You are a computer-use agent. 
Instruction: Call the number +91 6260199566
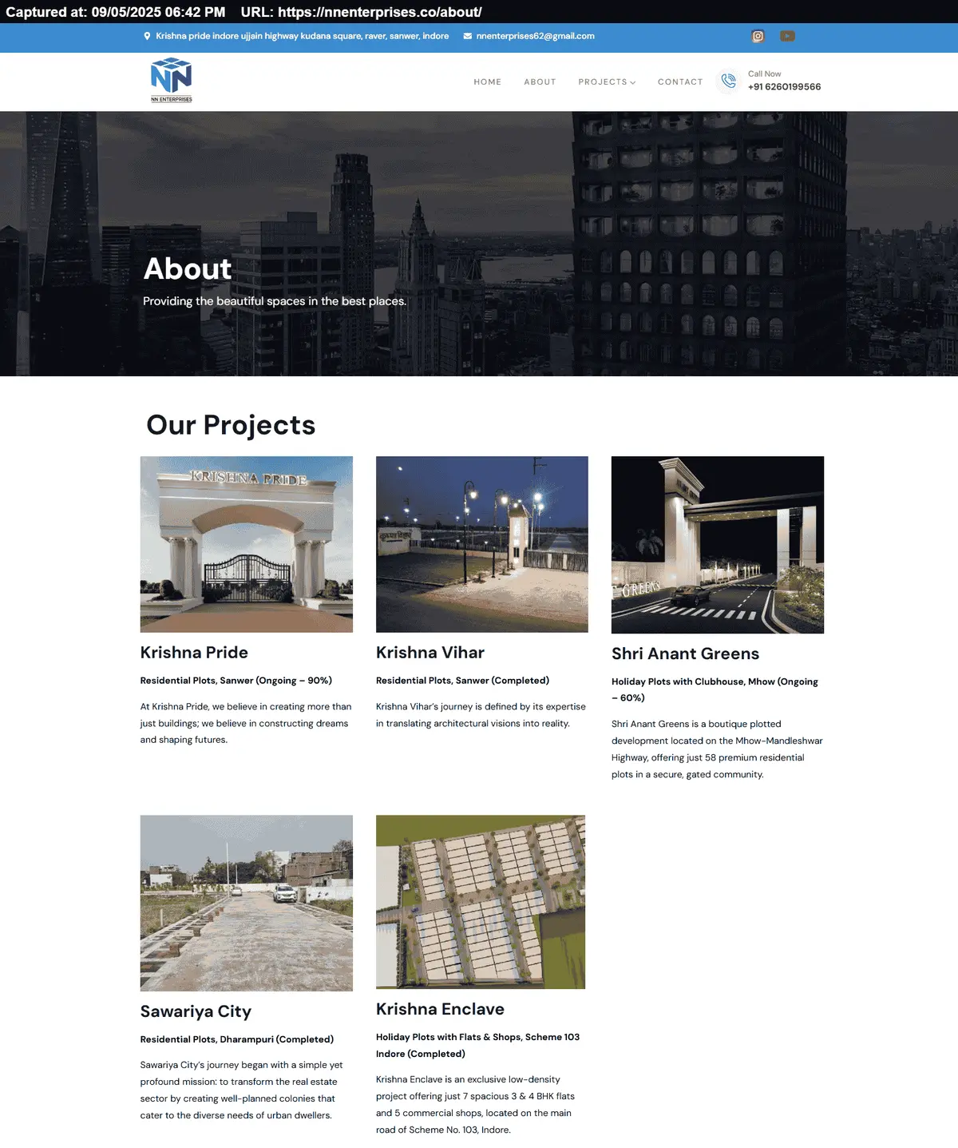tap(784, 87)
